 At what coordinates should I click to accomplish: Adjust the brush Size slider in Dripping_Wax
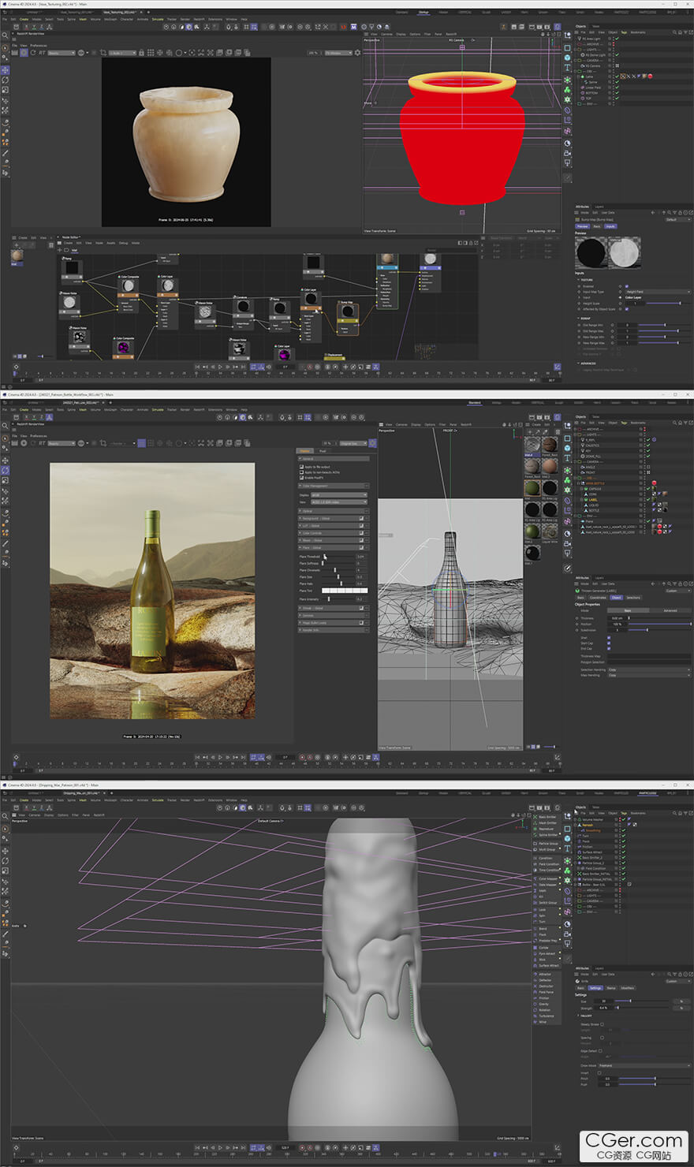[643, 1001]
